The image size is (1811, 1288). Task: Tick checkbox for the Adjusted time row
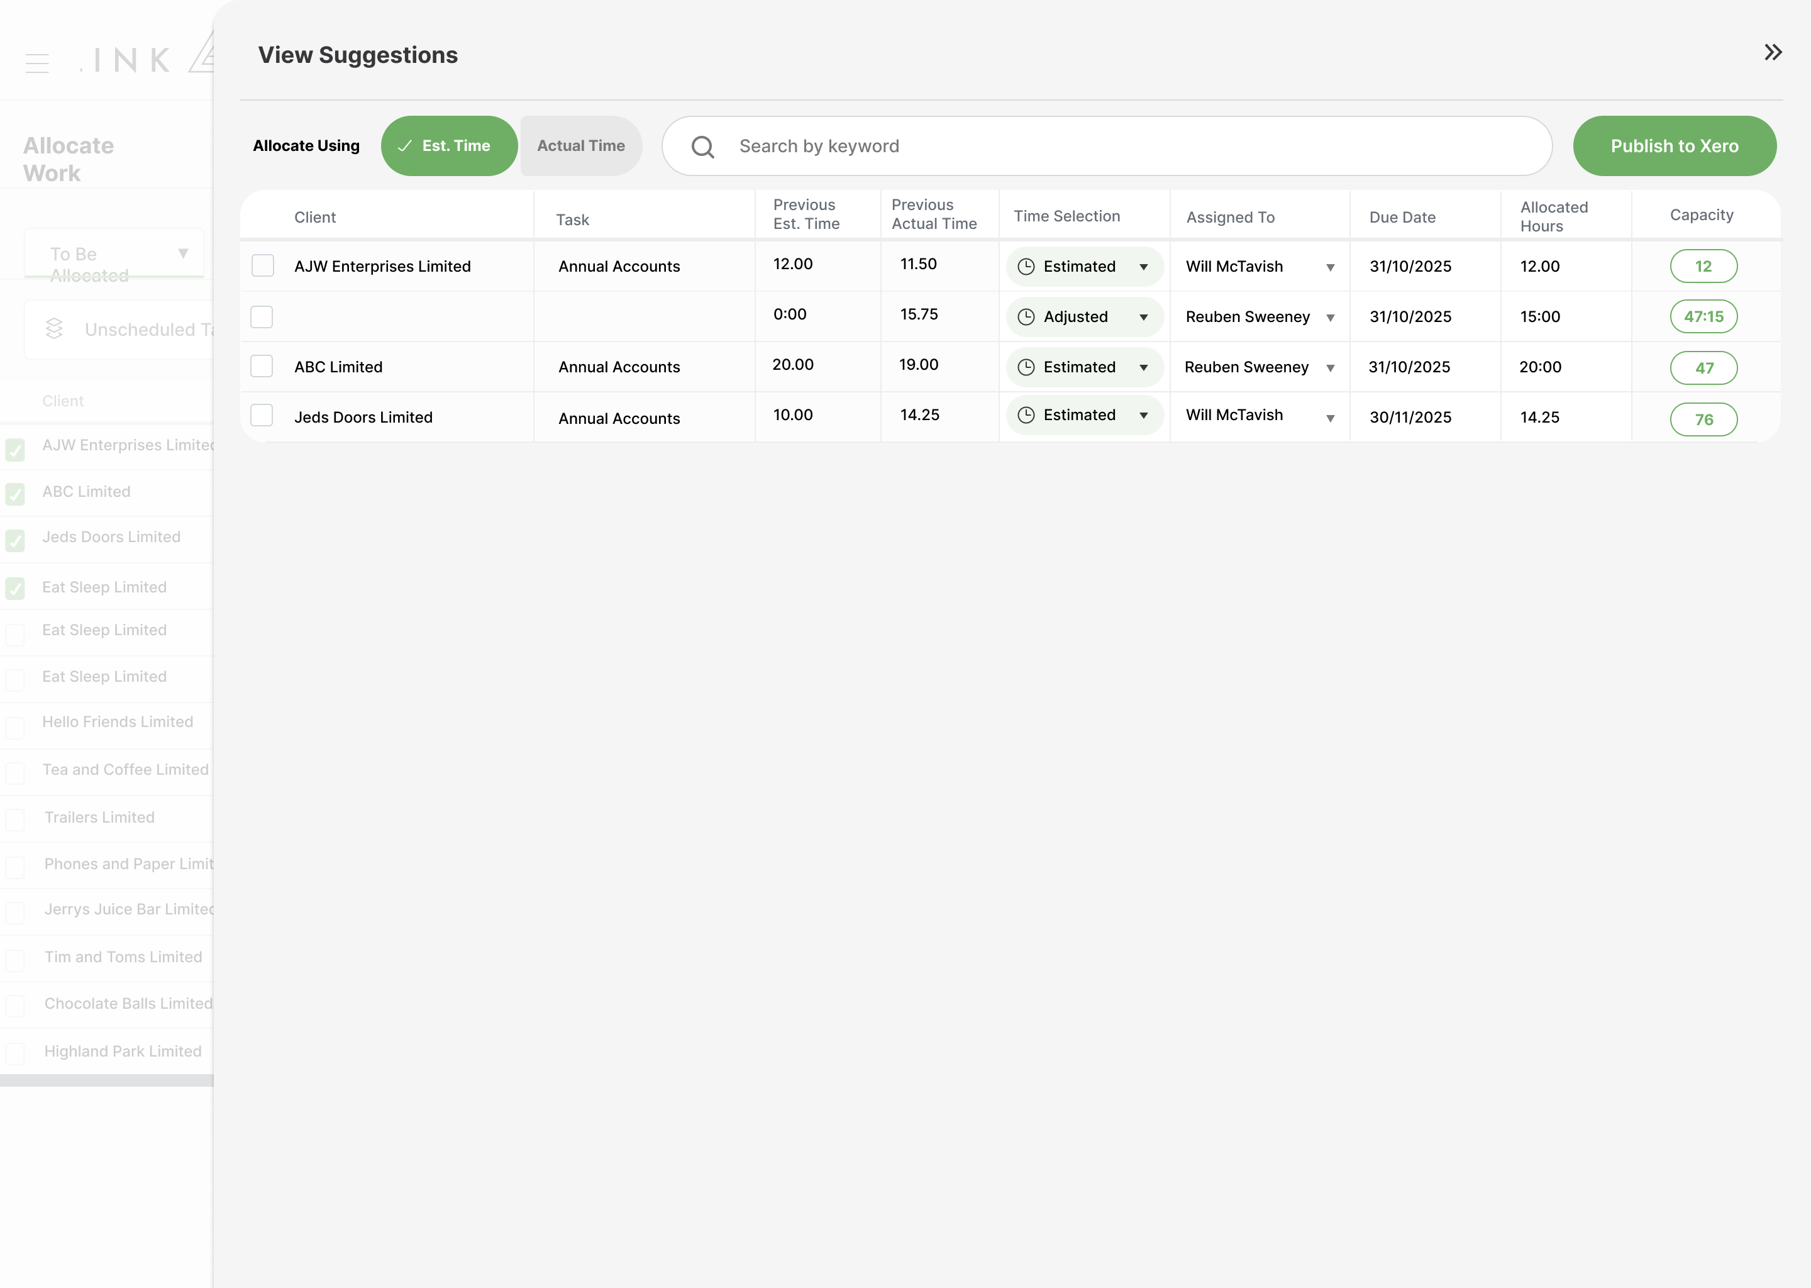[262, 316]
